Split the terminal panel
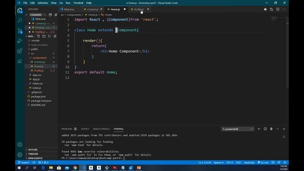 click(x=265, y=129)
